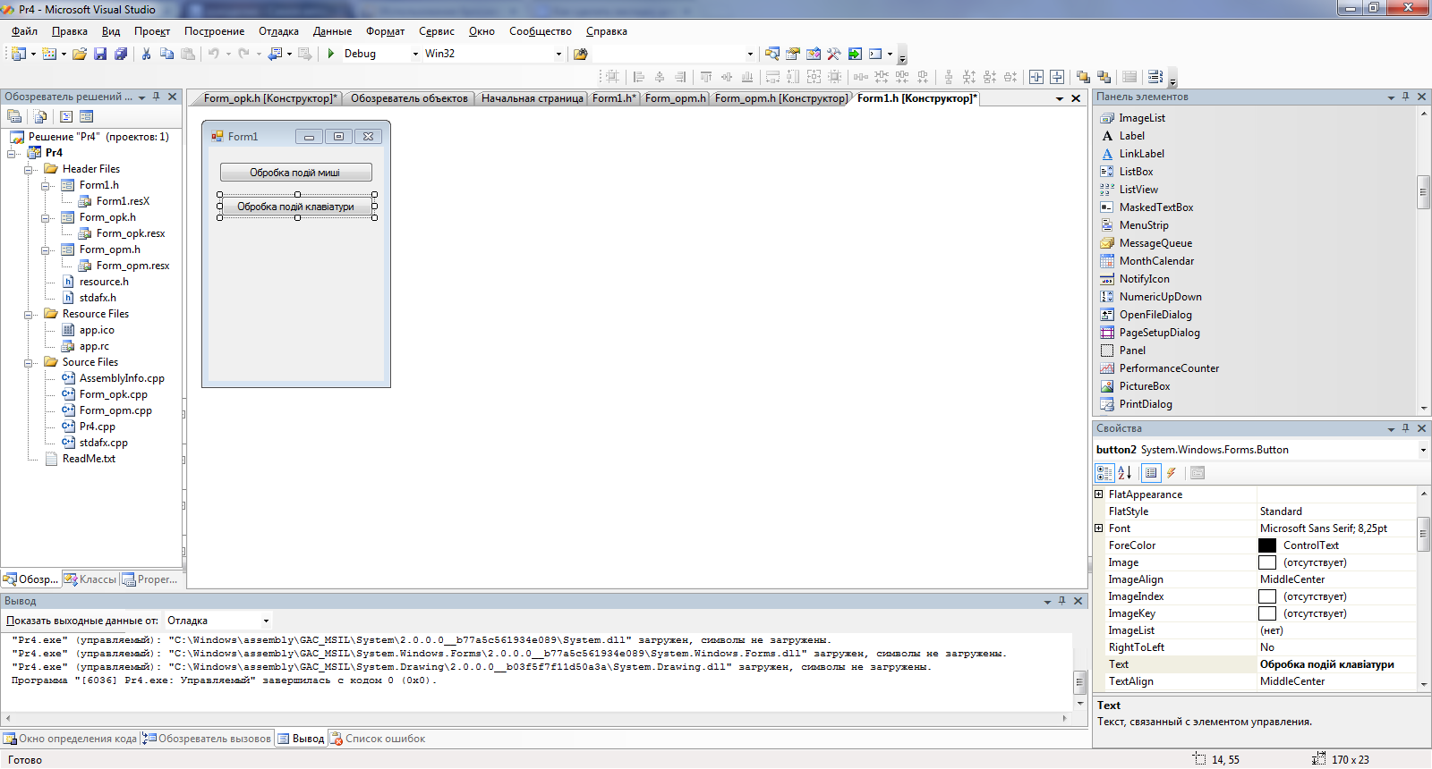The width and height of the screenshot is (1432, 769).
Task: Click the Toolbox vertical scrollbar thumb
Action: (x=1423, y=192)
